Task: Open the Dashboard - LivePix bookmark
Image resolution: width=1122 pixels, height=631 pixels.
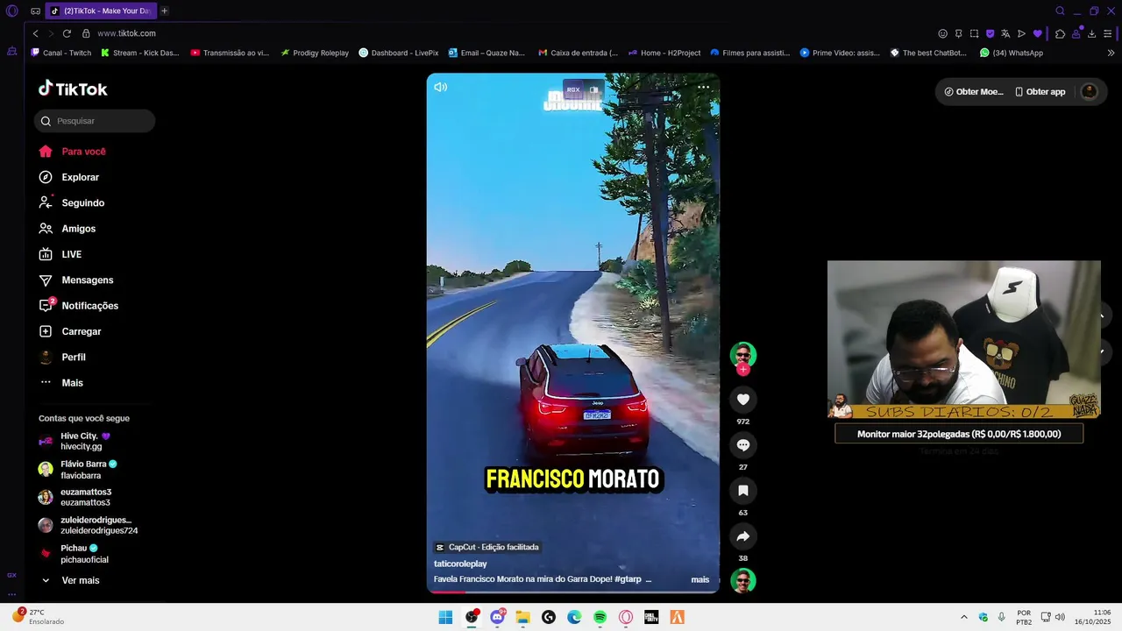Action: (x=398, y=53)
